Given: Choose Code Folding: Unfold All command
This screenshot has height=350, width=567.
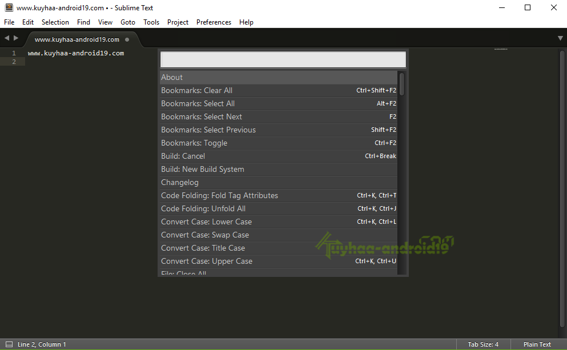Looking at the screenshot, I should [x=279, y=208].
